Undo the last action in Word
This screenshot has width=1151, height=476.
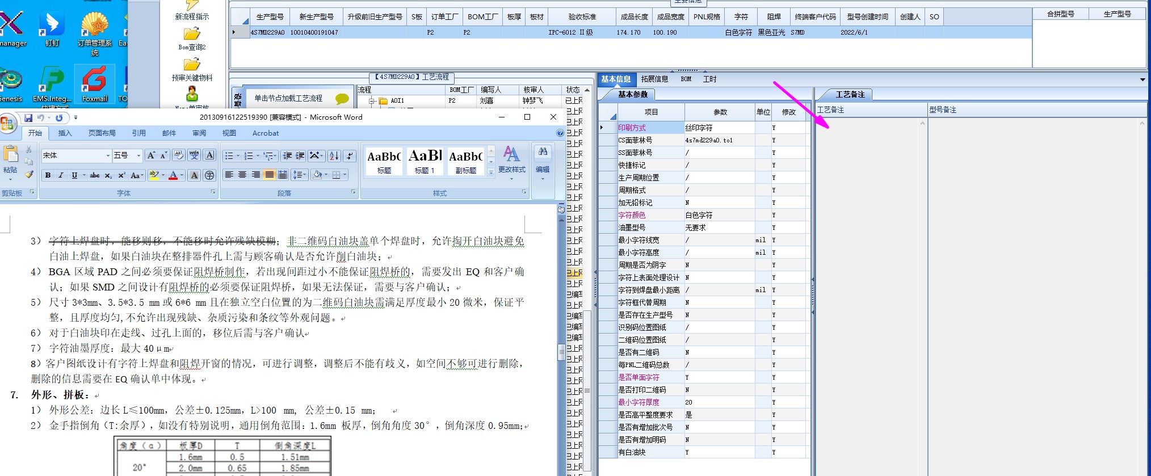pos(40,118)
